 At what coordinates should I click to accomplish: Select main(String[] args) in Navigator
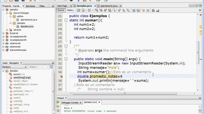[x=22, y=78]
